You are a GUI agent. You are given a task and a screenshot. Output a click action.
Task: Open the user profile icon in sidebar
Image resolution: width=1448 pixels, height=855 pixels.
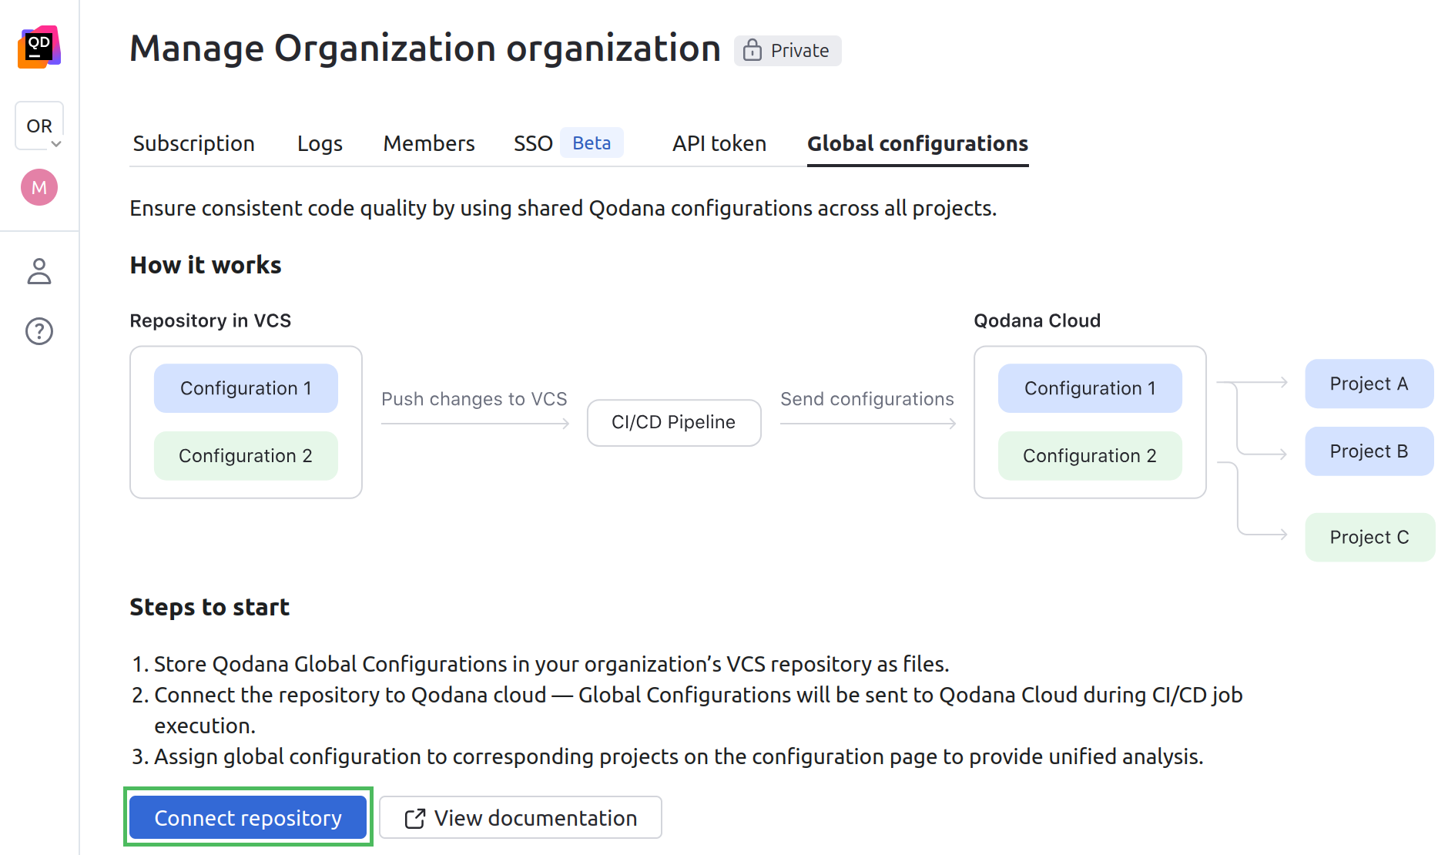tap(39, 271)
